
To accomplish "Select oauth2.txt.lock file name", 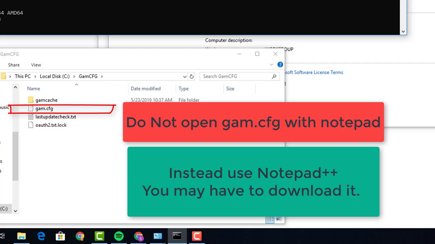I will (51, 125).
